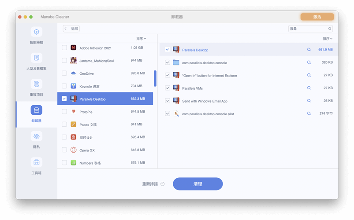Screen dimensions: 354x220
Task: Click com.parallels.desktop.console.plist file name
Action: (x=208, y=114)
